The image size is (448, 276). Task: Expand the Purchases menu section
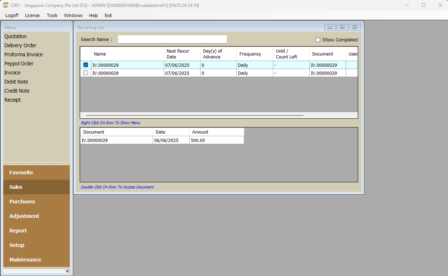(22, 202)
